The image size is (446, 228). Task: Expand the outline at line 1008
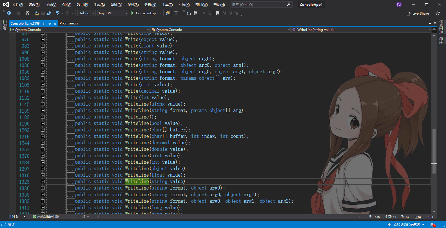43,59
